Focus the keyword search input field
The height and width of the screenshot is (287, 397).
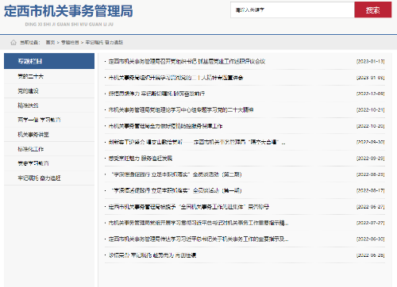coord(292,10)
